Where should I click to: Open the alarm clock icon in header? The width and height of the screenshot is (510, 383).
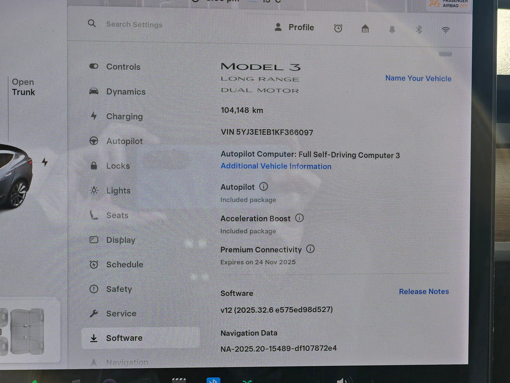pyautogui.click(x=338, y=29)
